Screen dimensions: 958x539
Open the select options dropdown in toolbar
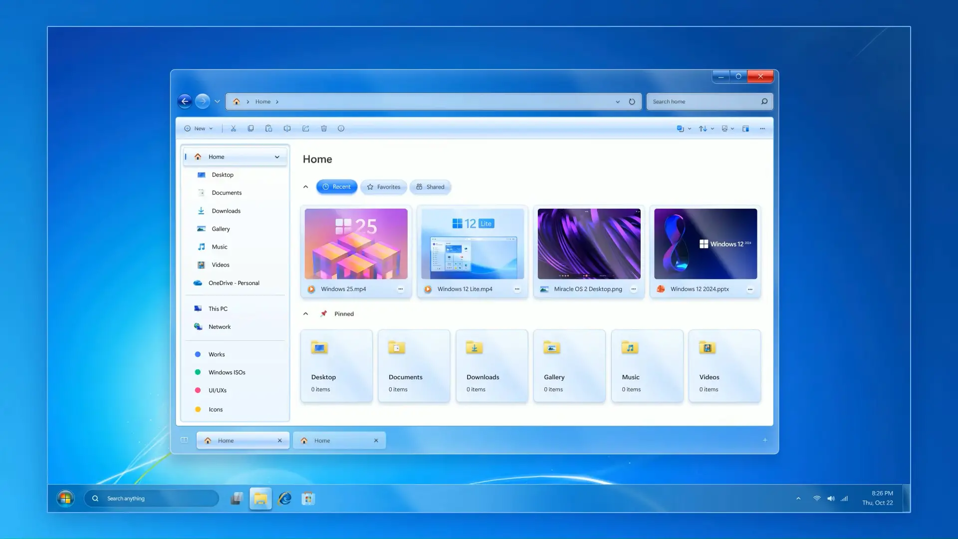click(684, 128)
